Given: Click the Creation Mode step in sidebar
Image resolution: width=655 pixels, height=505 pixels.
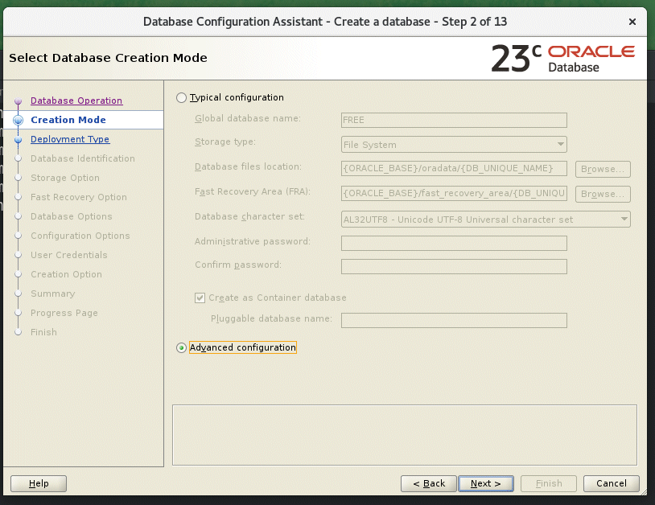Looking at the screenshot, I should 68,120.
